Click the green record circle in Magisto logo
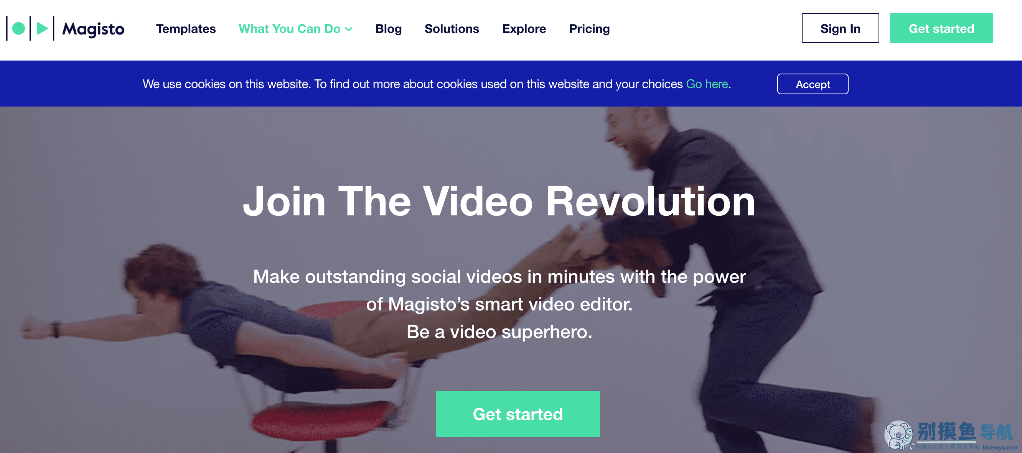The height and width of the screenshot is (453, 1022). [18, 28]
